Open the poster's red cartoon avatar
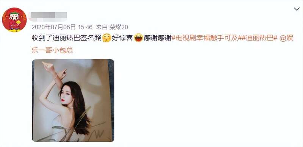The width and height of the screenshot is (303, 147). pos(14,20)
